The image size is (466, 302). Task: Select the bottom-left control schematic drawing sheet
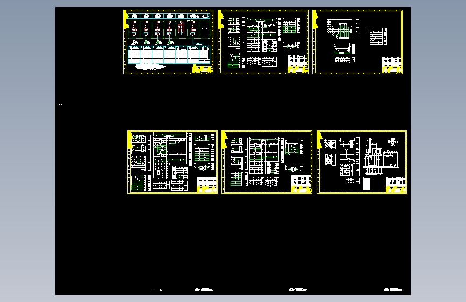(x=173, y=162)
